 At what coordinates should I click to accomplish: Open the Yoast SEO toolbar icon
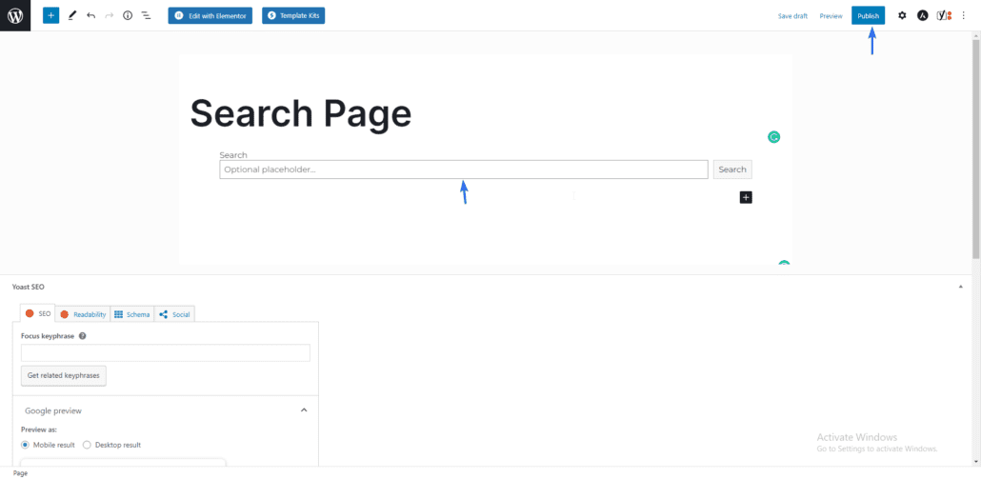[944, 15]
